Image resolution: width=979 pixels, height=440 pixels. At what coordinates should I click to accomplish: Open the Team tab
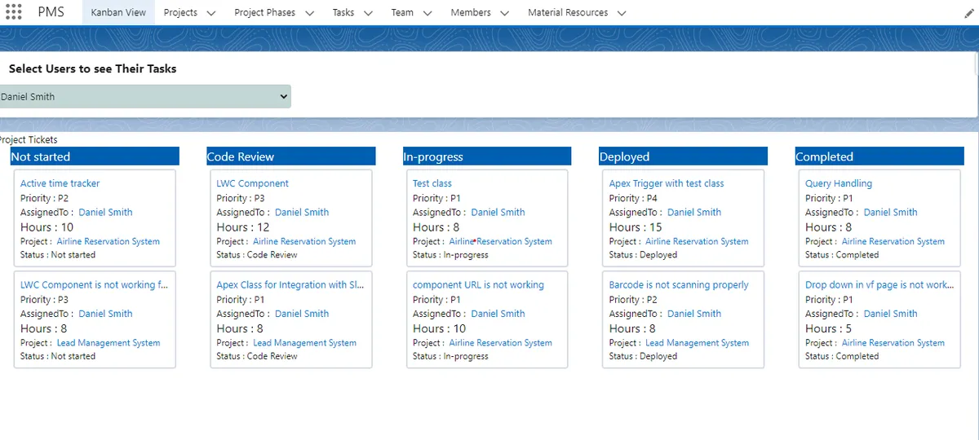(x=402, y=13)
